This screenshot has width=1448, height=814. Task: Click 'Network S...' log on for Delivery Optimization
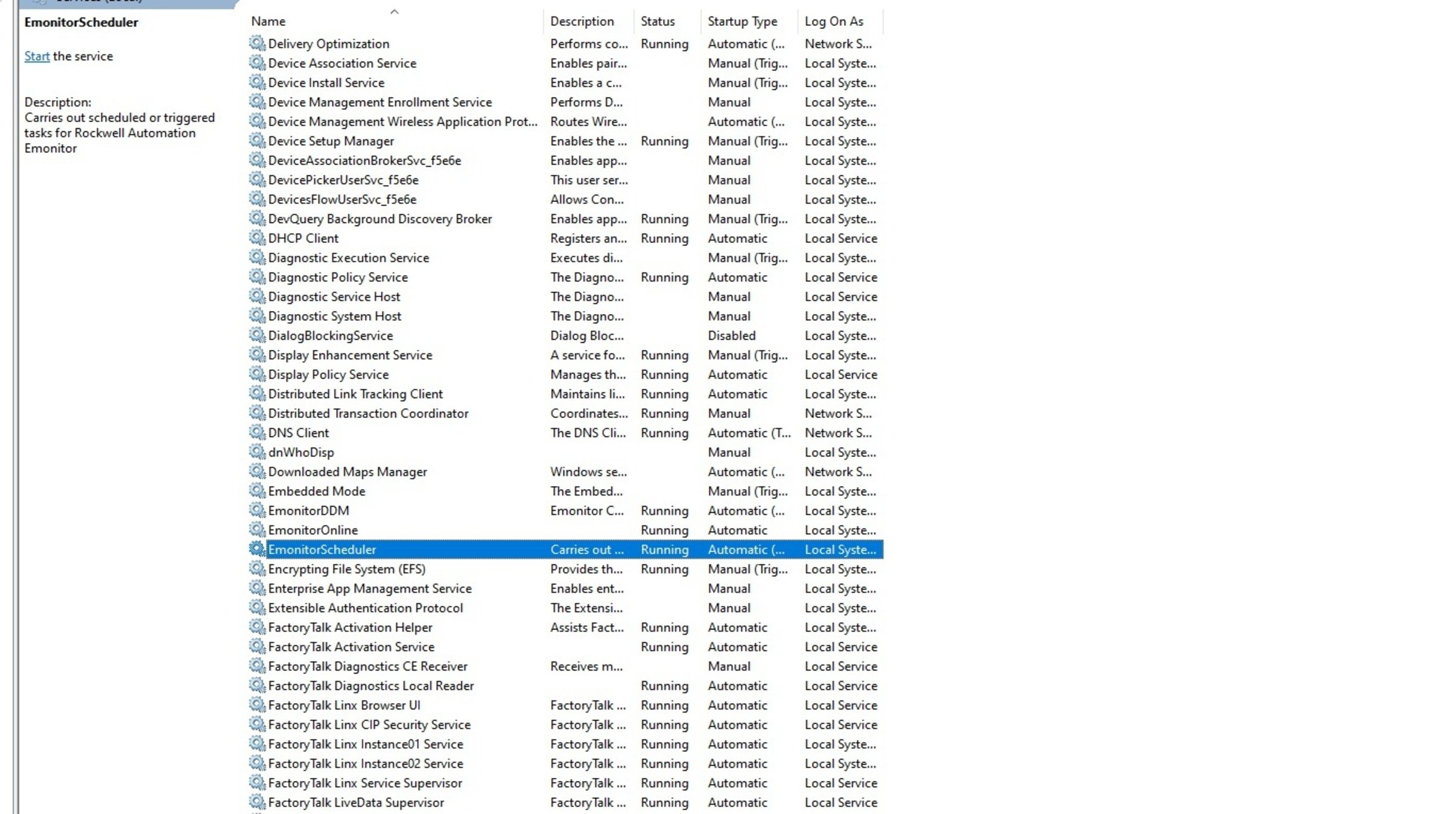click(838, 43)
